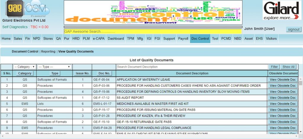
Task: Open the HRD menu
Action: coord(76,39)
